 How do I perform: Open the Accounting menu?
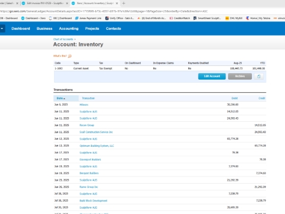click(69, 29)
